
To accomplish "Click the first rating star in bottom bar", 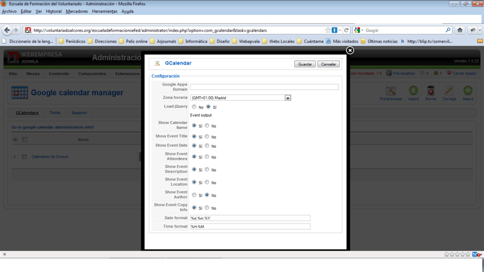I will click(x=446, y=254).
